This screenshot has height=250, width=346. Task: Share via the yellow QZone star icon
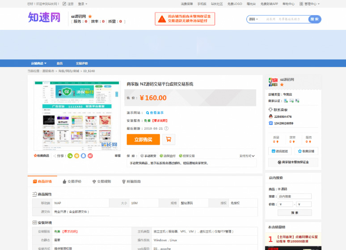click(76, 156)
